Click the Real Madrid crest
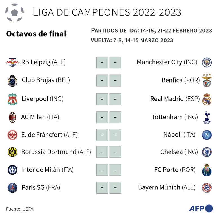The width and height of the screenshot is (217, 216). (207, 99)
